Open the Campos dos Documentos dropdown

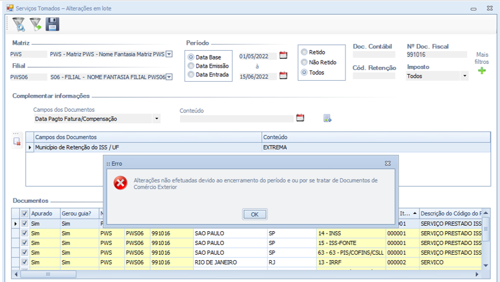tap(156, 118)
